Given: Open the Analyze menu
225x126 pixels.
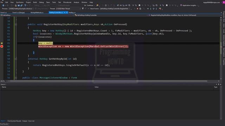Looking at the screenshot, I should (76, 2).
